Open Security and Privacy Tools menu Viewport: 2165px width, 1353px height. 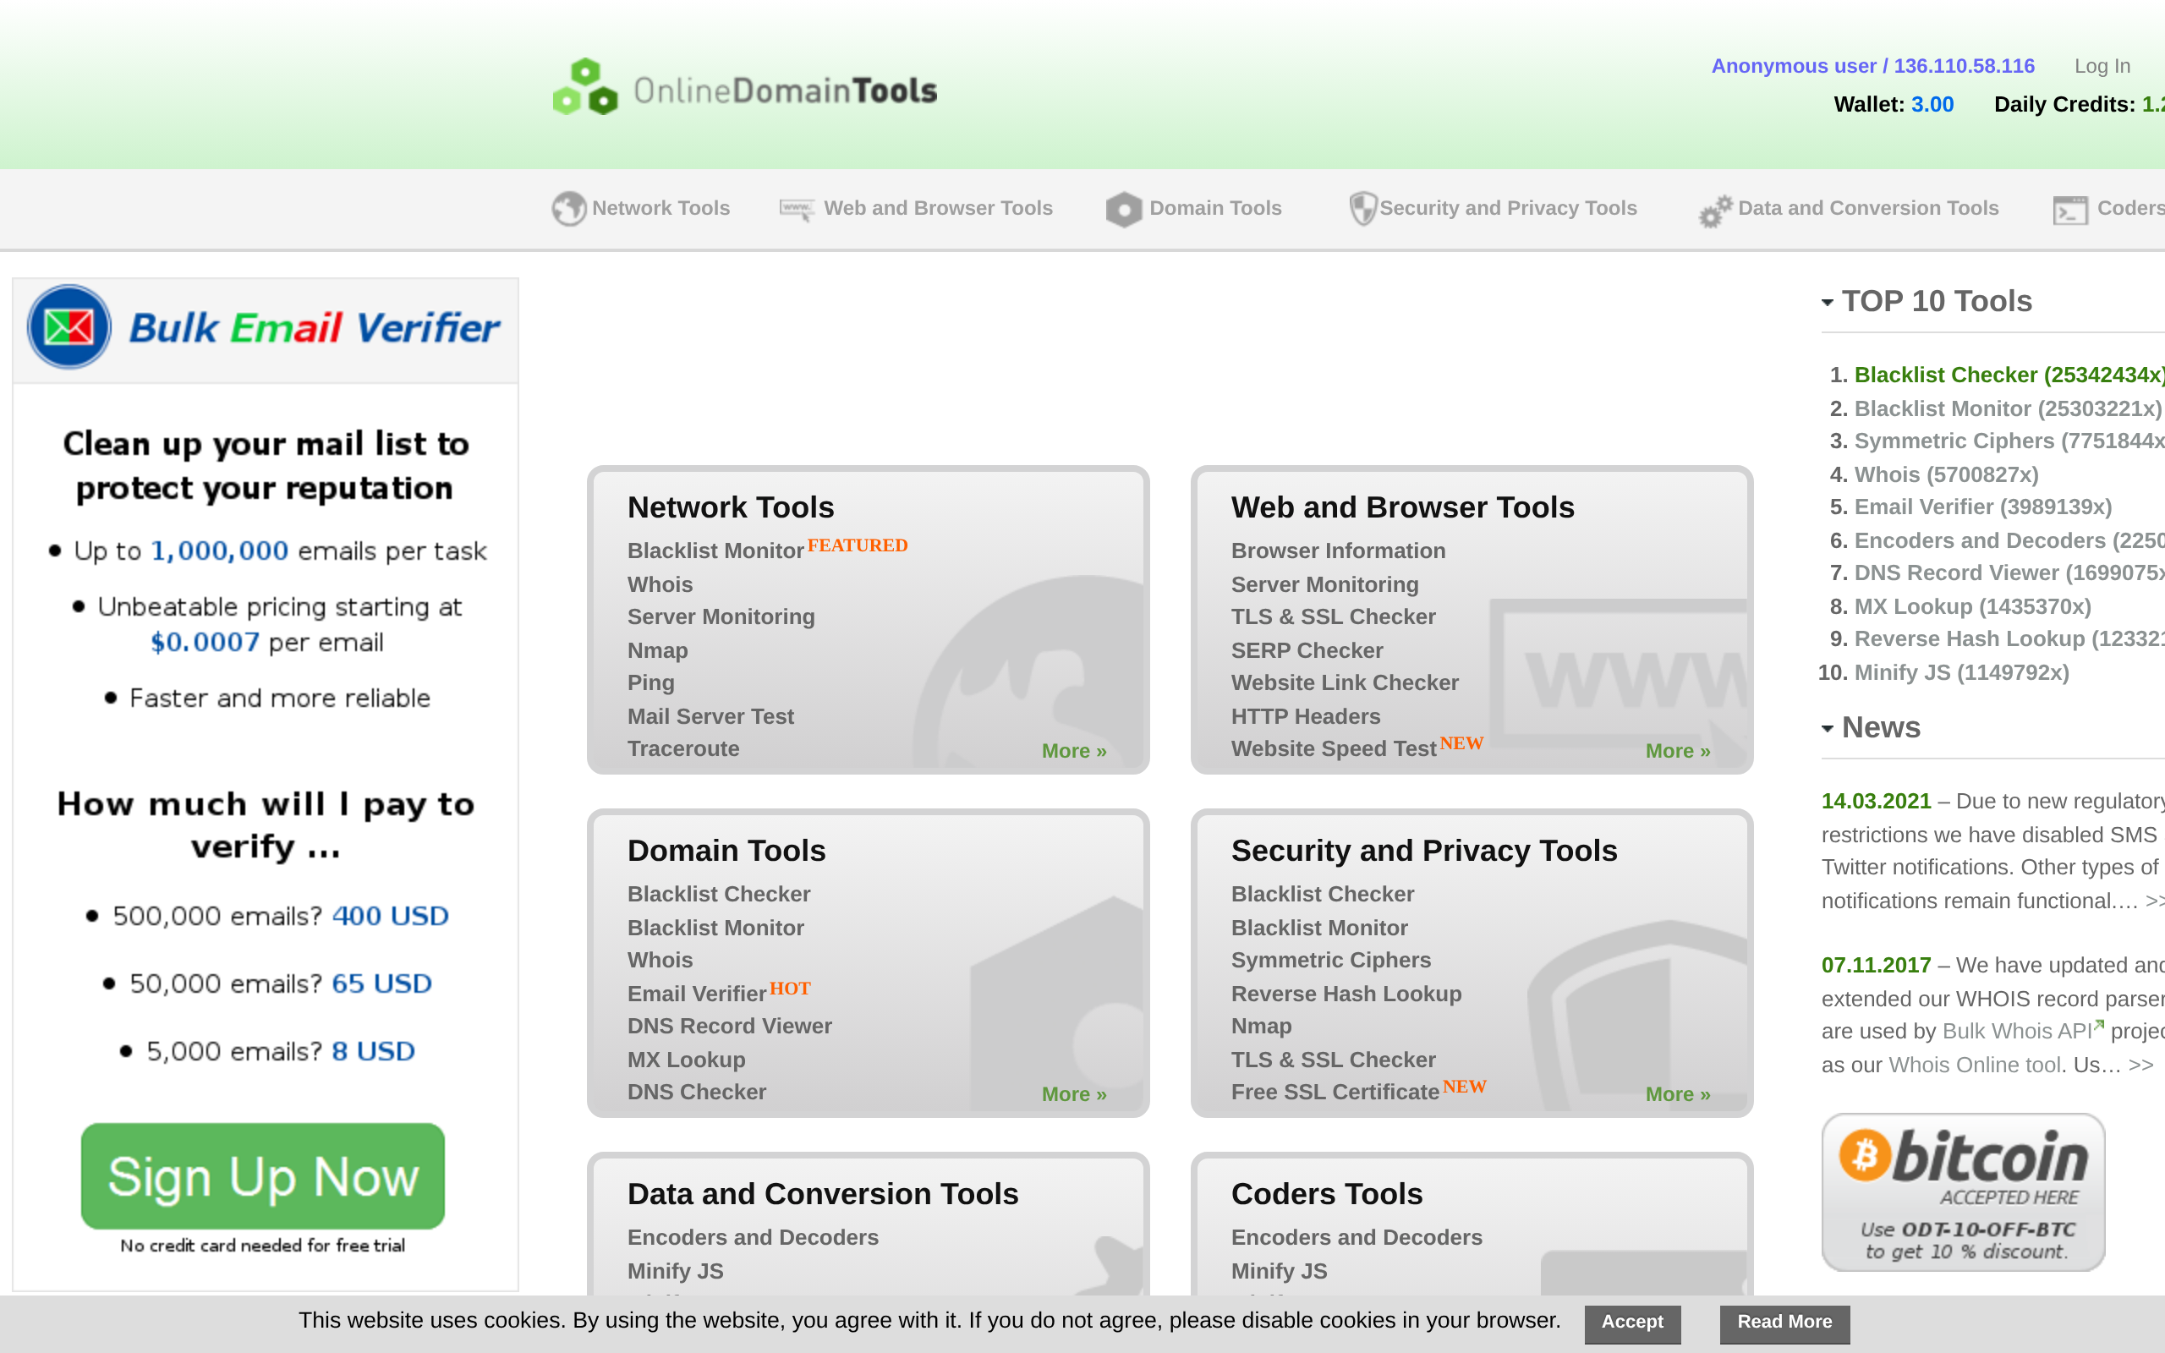(1507, 208)
